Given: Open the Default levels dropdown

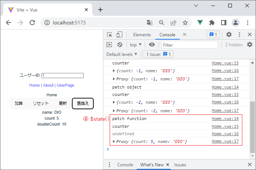Looking at the screenshot, I should [122, 54].
